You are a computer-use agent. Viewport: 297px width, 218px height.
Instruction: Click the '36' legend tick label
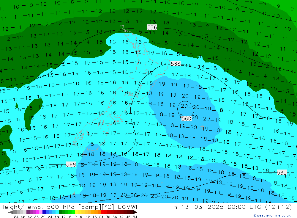(115, 217)
